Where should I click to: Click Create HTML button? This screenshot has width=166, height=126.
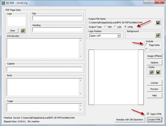pos(154,120)
